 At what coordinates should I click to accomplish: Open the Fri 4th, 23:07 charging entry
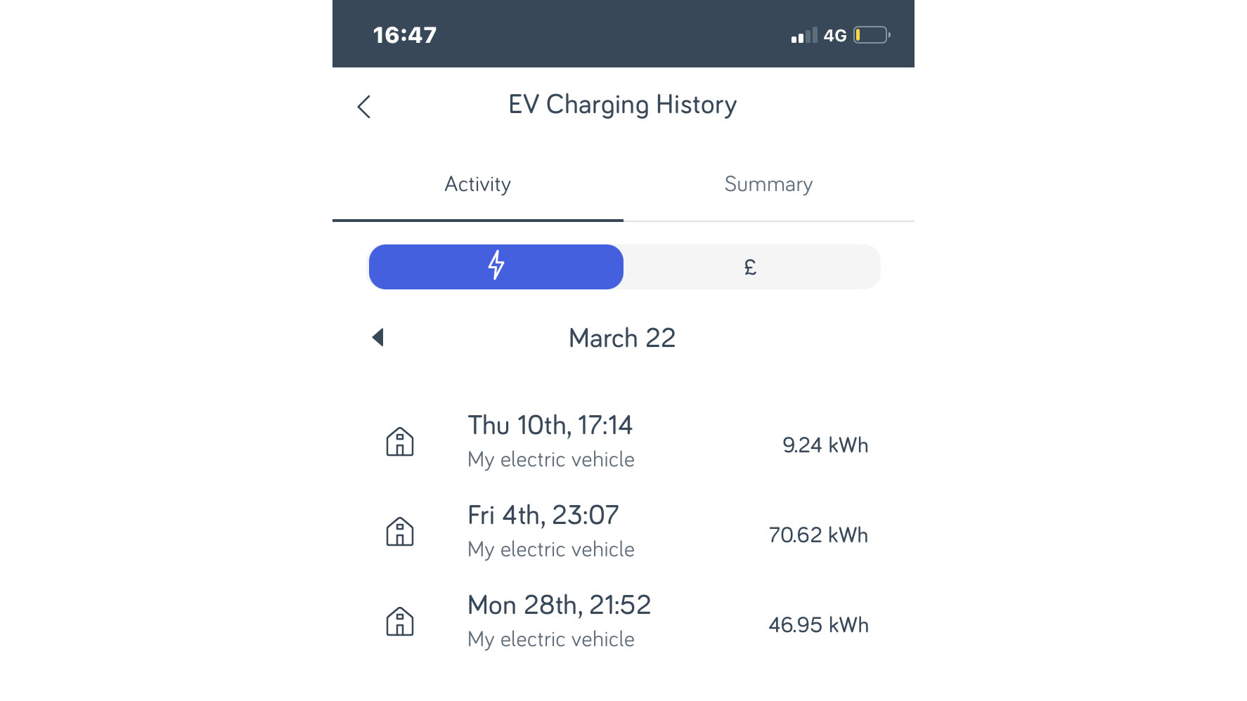coord(623,532)
